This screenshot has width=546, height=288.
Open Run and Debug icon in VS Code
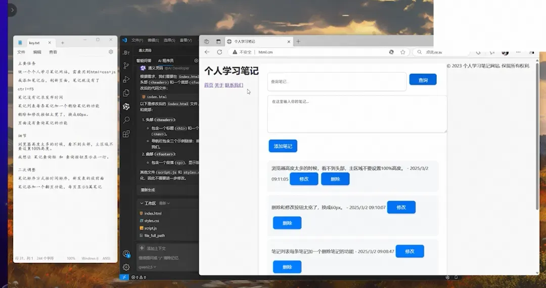pyautogui.click(x=126, y=79)
